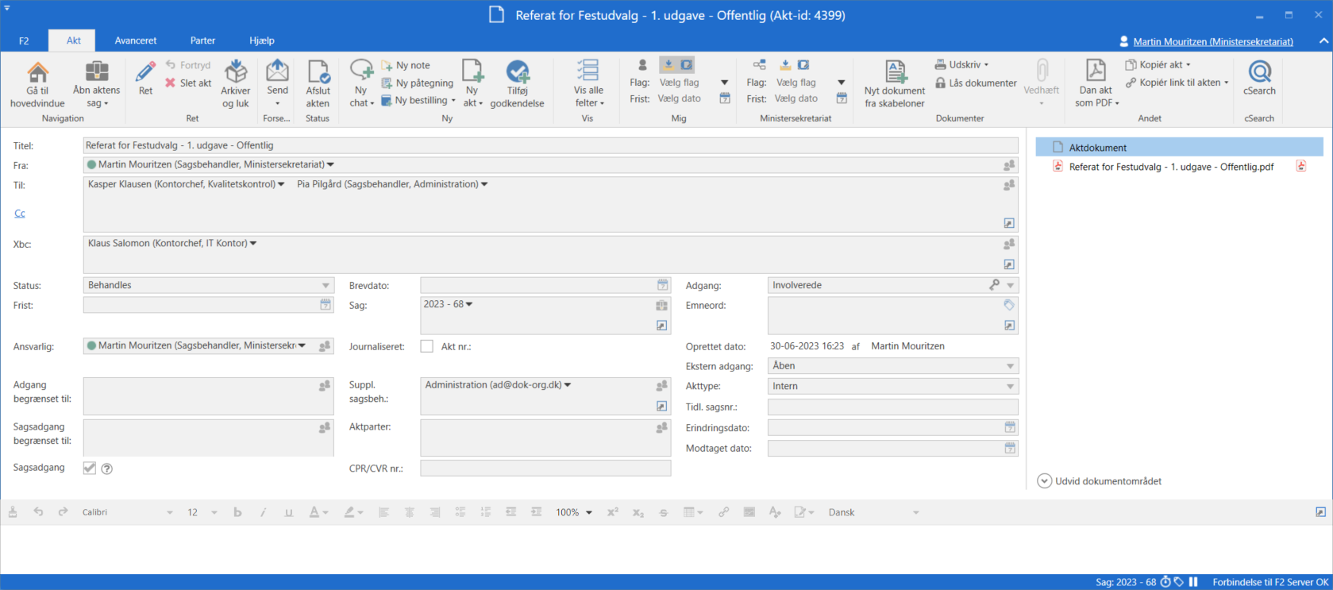The width and height of the screenshot is (1333, 590).
Task: Toggle italic text formatting
Action: point(263,512)
